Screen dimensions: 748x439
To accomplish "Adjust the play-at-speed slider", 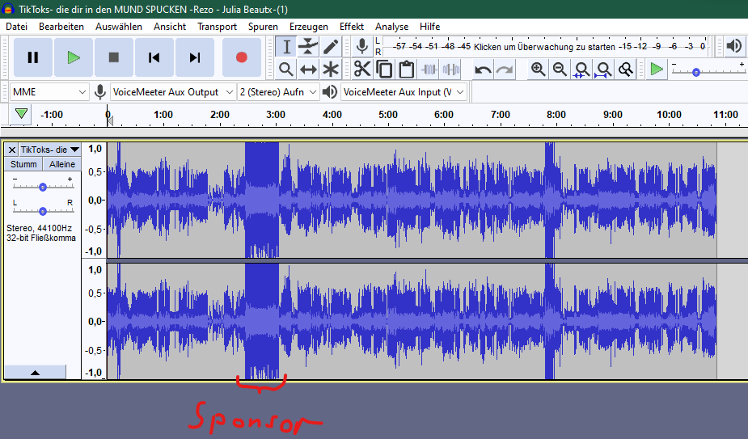I will click(x=696, y=72).
